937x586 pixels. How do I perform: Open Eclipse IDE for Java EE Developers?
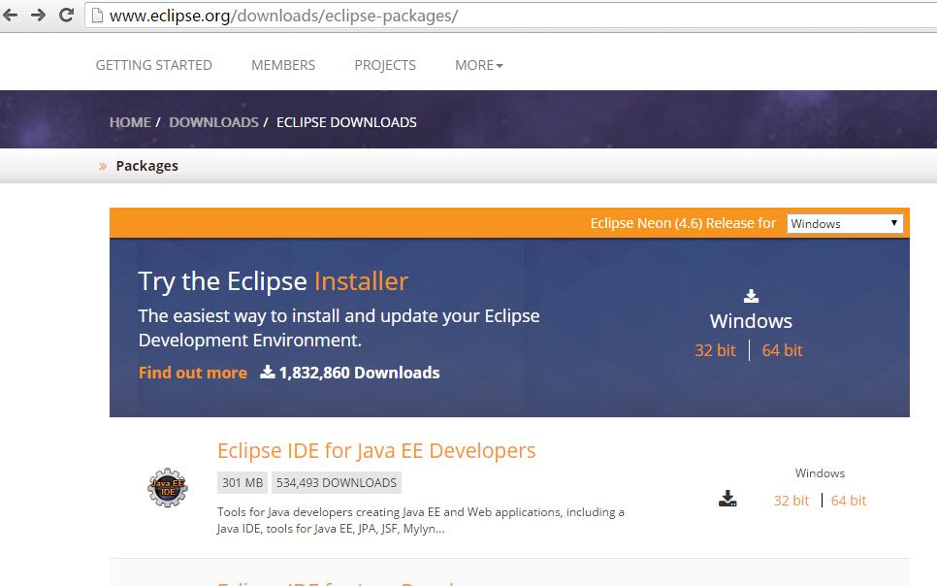376,451
